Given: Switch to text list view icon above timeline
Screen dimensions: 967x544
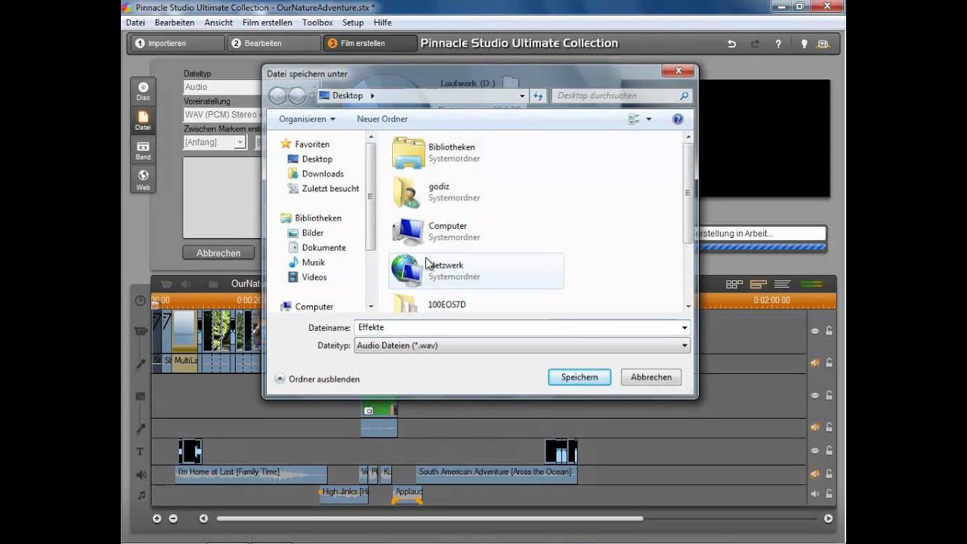Looking at the screenshot, I should pos(783,284).
